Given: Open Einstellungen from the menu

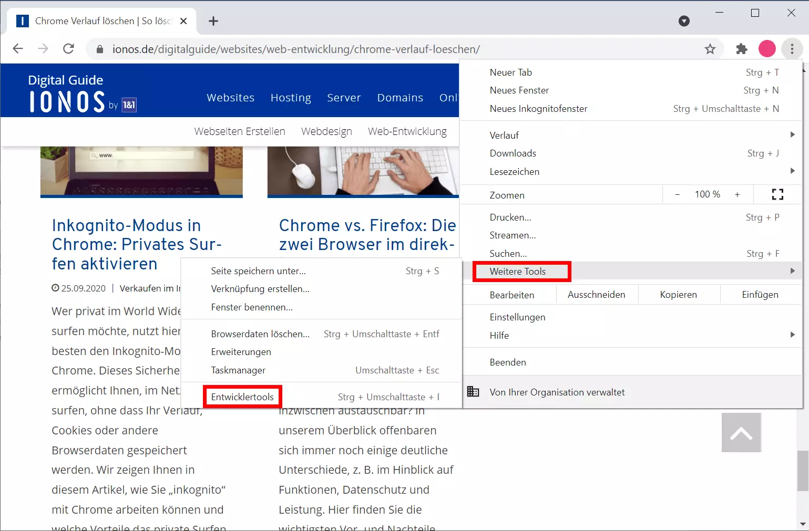Looking at the screenshot, I should pyautogui.click(x=631, y=317).
